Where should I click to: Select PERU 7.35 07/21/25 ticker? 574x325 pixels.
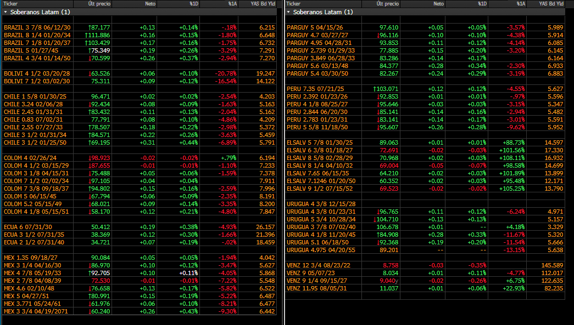315,89
